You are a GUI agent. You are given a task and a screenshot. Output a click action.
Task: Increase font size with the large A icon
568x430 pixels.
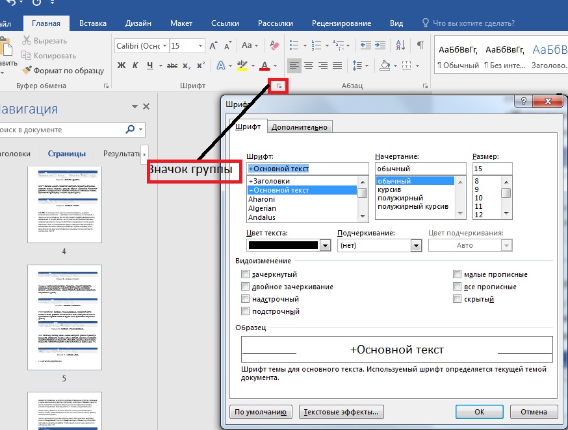click(x=213, y=45)
